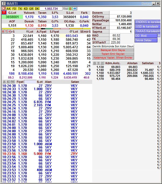Image resolution: width=162 pixels, height=184 pixels.
Task: Click the Tavan value 1,350
Action: tap(42, 17)
